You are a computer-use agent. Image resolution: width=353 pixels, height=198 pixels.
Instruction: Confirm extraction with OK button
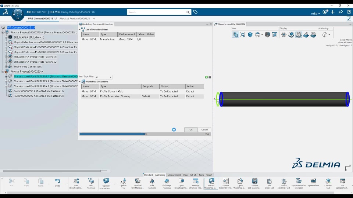coord(191,129)
